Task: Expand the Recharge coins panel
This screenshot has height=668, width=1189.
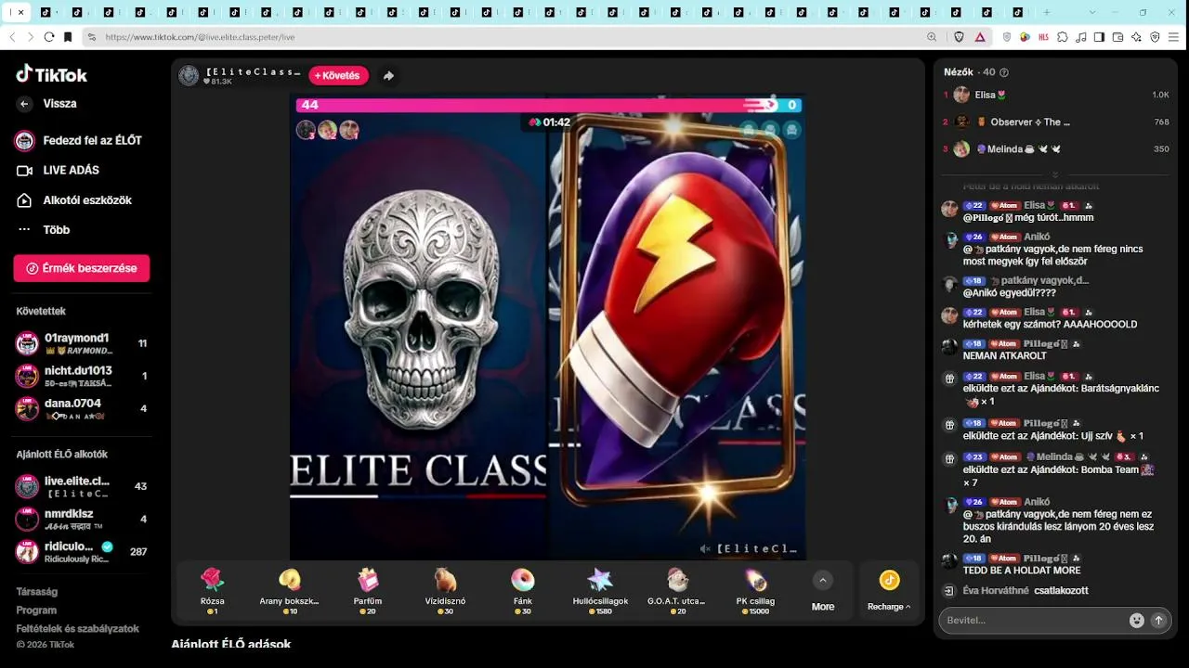Action: tap(890, 590)
